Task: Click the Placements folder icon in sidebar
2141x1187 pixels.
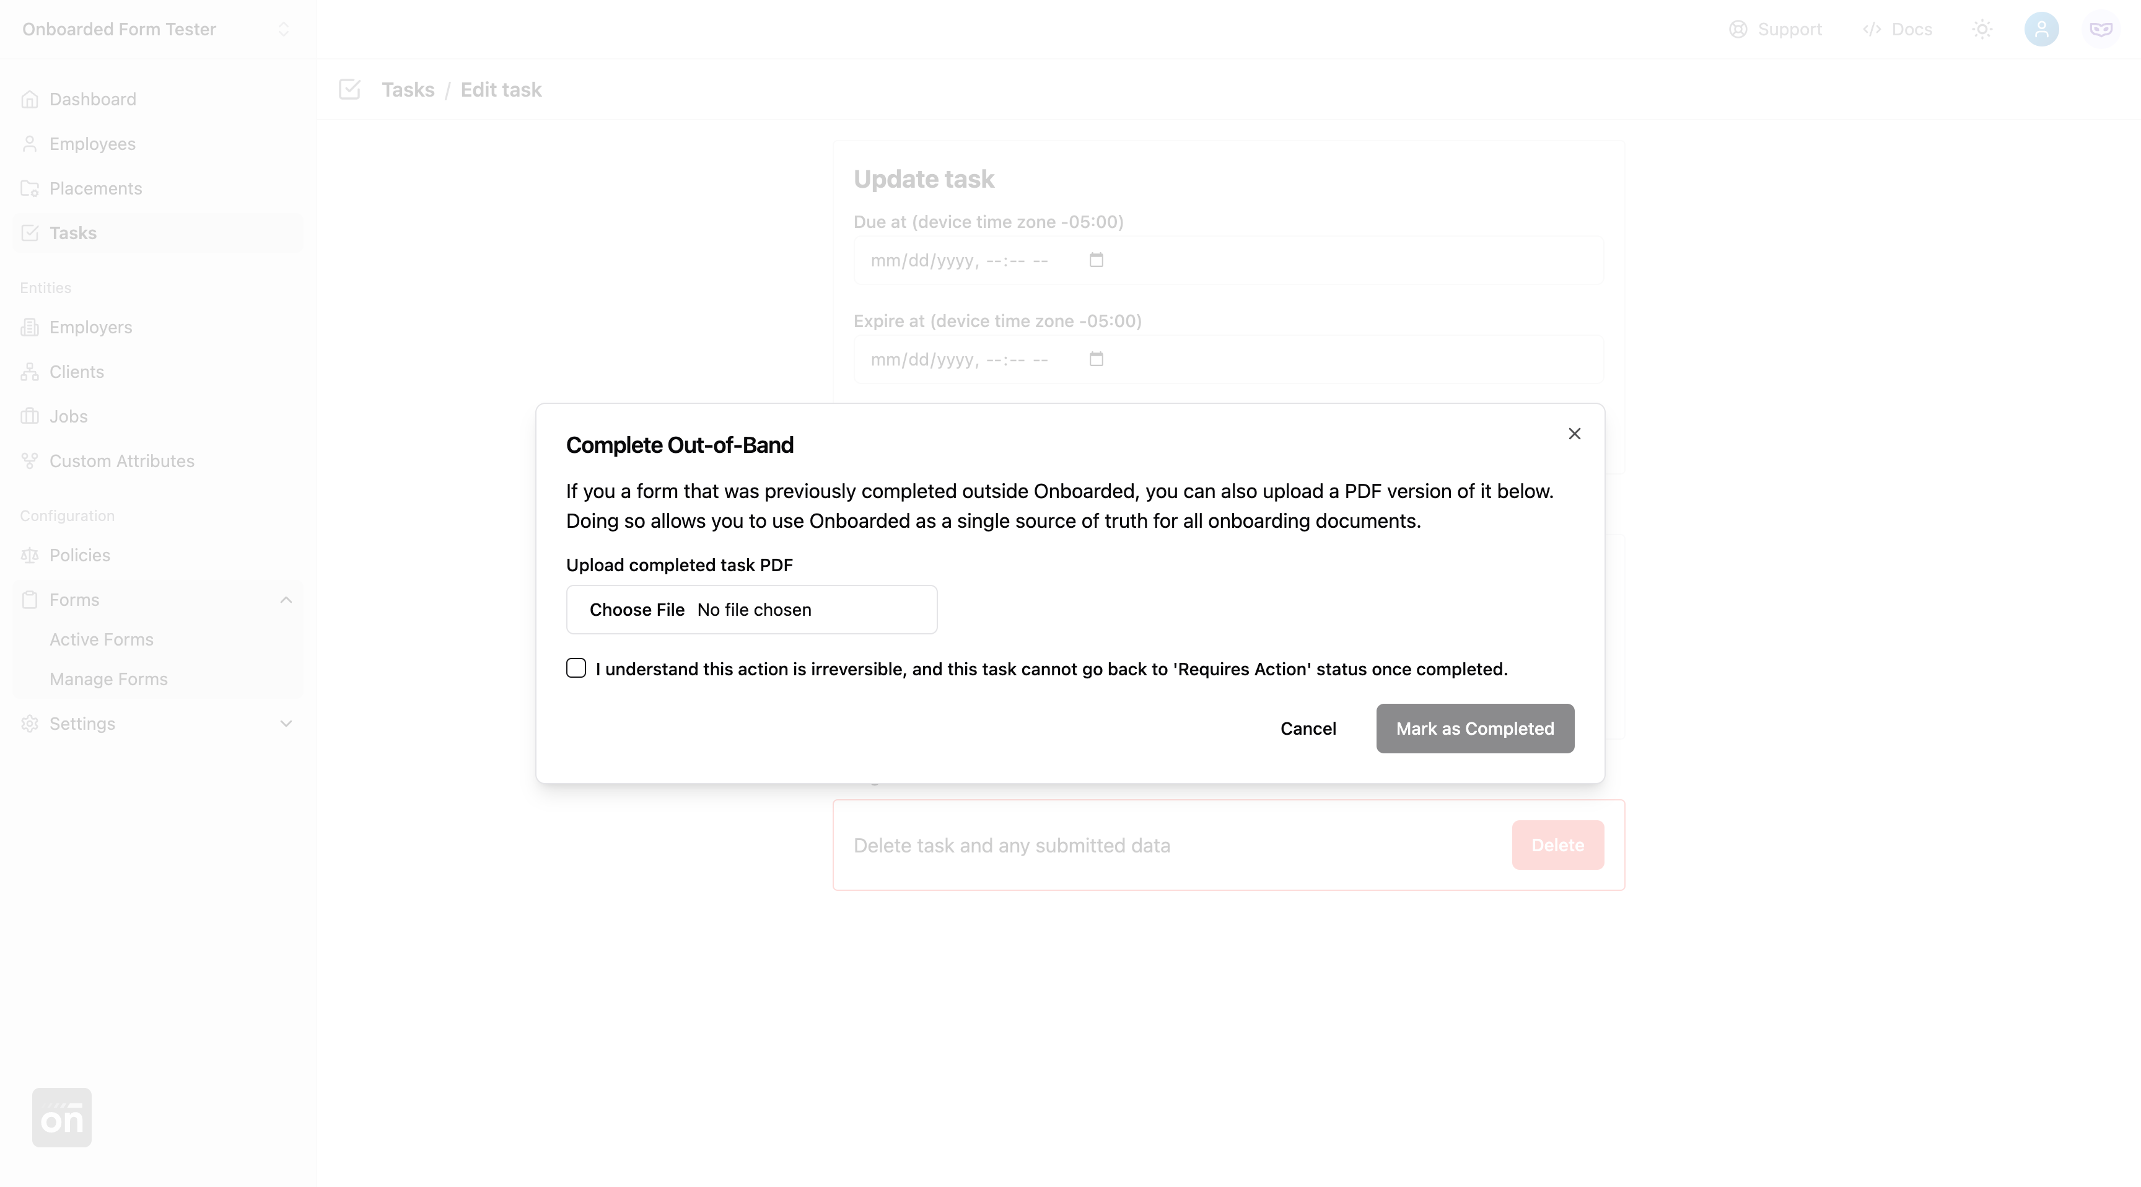Action: tap(30, 189)
